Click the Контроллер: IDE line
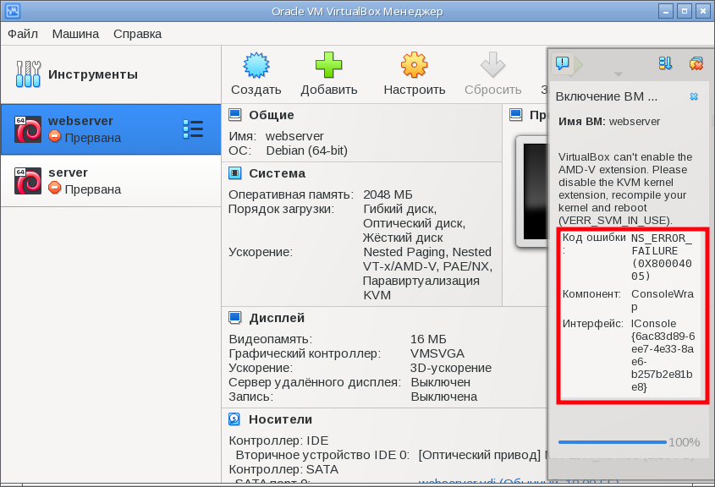715x487 pixels. click(x=278, y=440)
